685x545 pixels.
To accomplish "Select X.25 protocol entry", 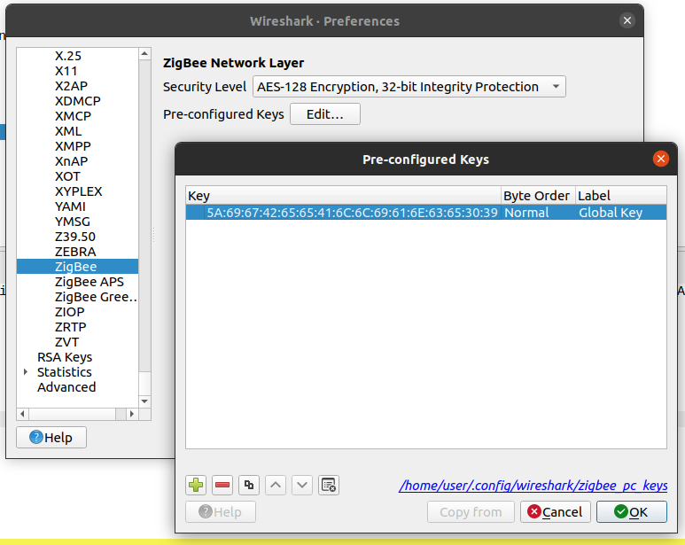I will click(x=67, y=56).
